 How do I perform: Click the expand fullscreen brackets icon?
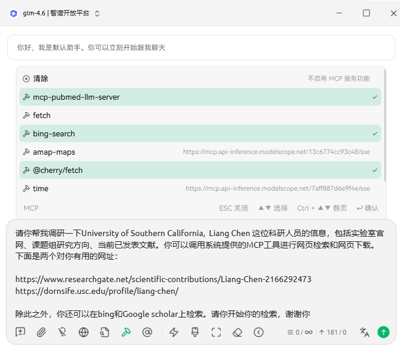216,332
